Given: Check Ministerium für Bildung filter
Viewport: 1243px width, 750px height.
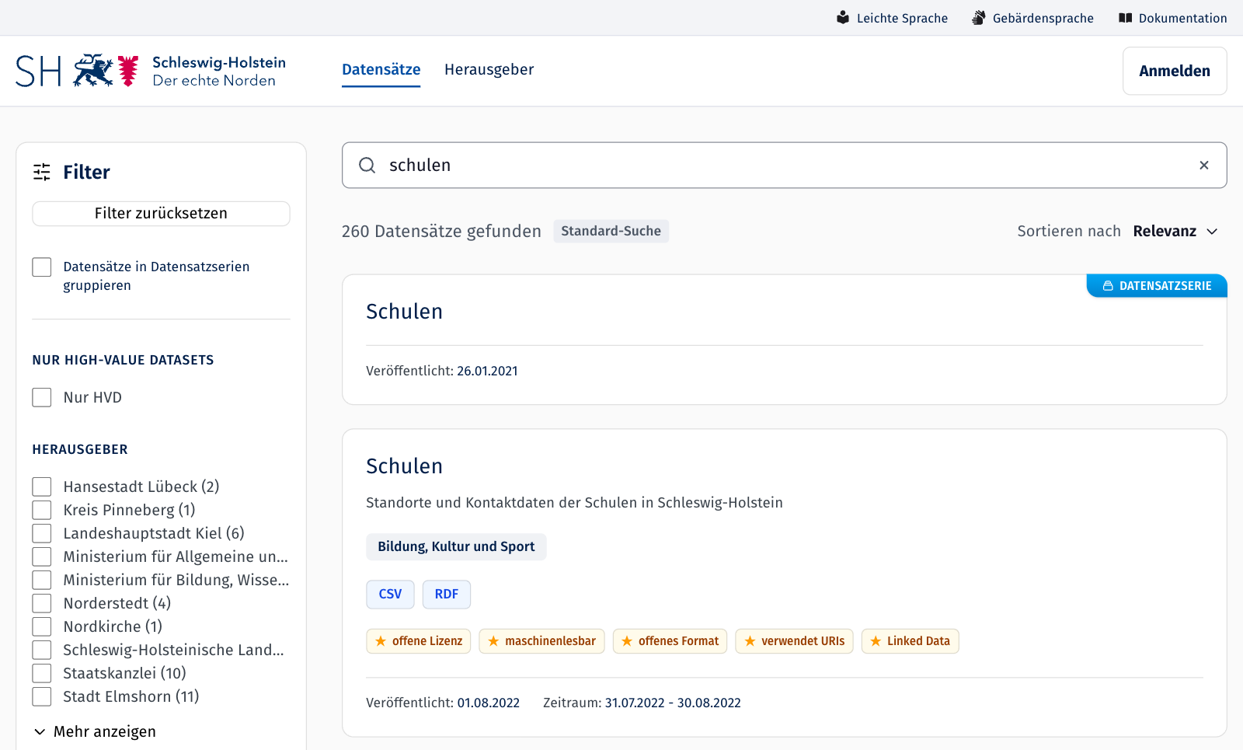Looking at the screenshot, I should point(42,580).
